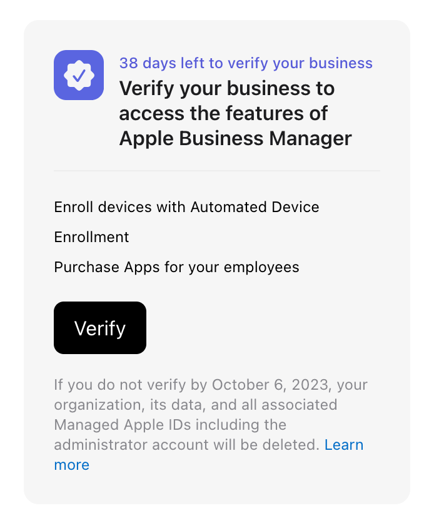Click 'access the features of' heading line
This screenshot has height=523, width=429.
point(223,113)
